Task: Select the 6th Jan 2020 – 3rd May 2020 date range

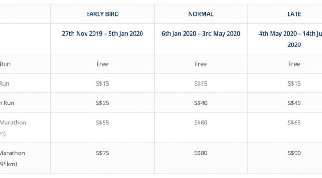Action: click(x=201, y=33)
